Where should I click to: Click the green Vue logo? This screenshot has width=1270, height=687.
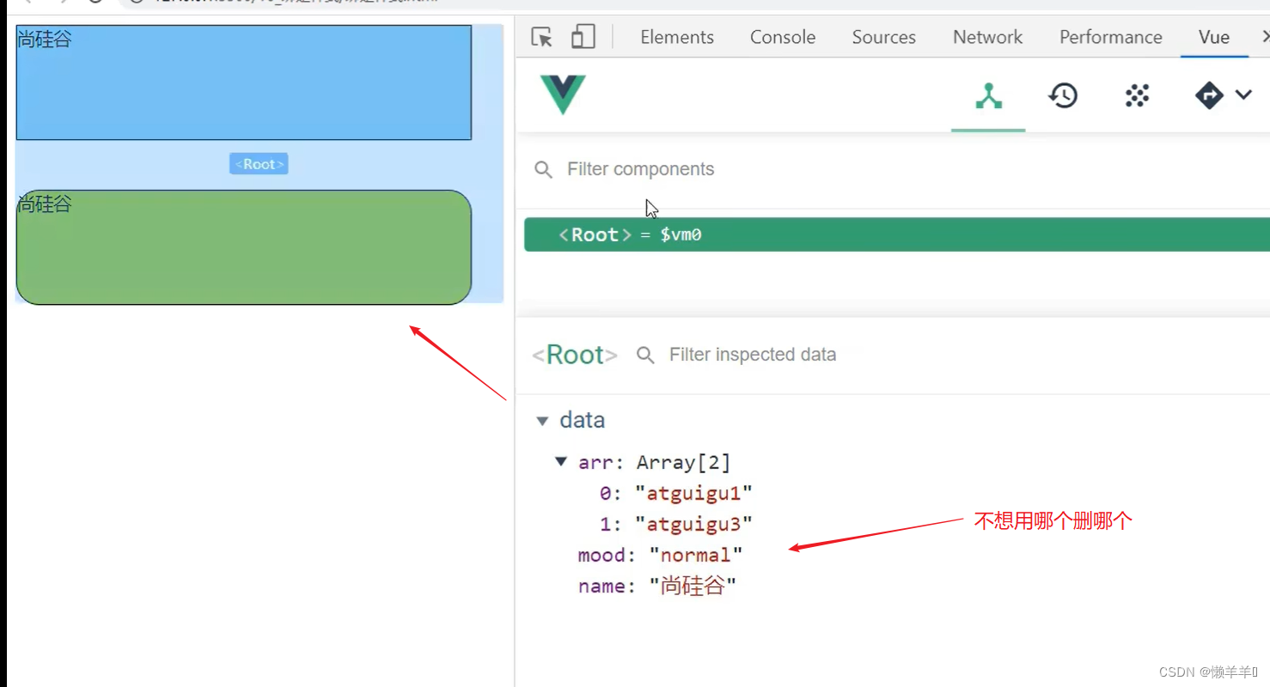563,94
